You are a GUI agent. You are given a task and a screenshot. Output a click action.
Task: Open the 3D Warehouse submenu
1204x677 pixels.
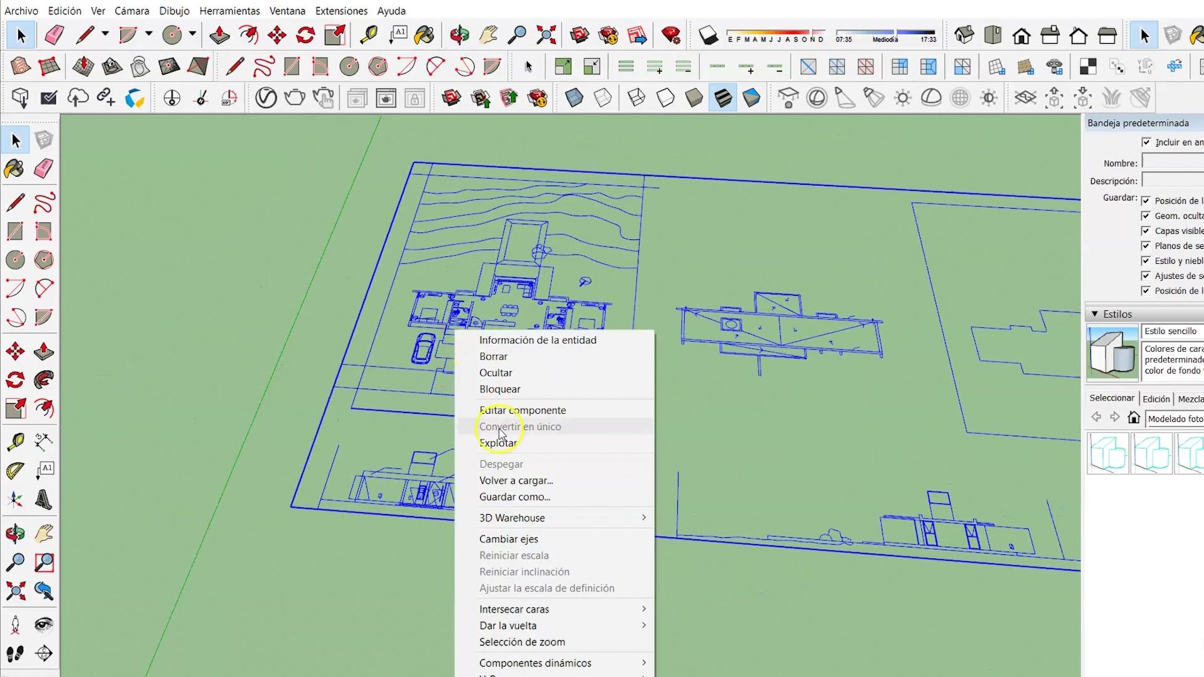click(512, 518)
